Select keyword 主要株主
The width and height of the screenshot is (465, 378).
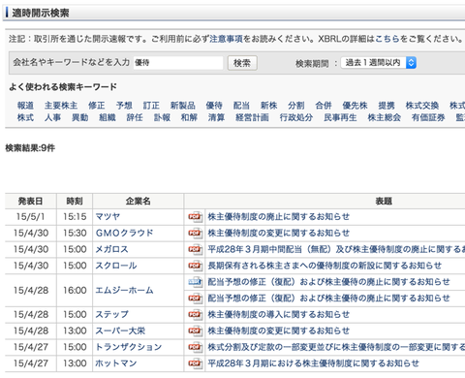(61, 106)
